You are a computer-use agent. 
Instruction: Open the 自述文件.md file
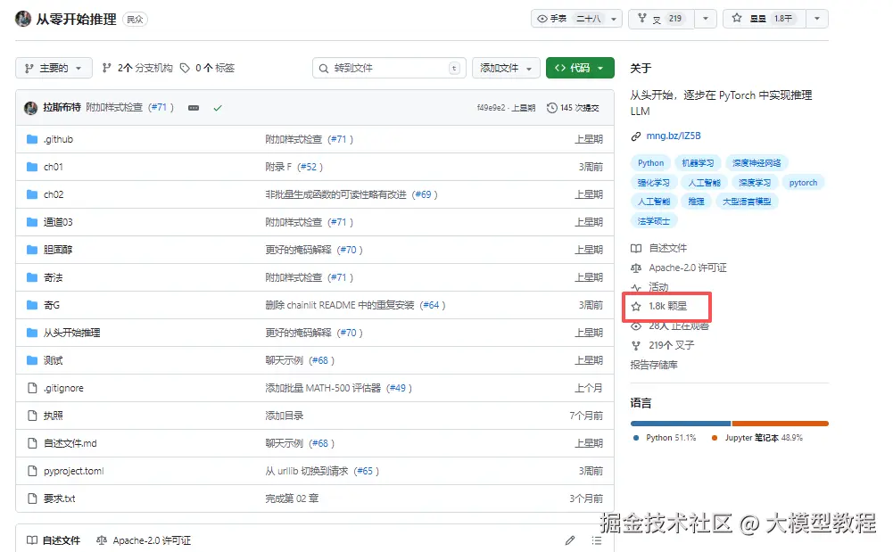coord(70,443)
